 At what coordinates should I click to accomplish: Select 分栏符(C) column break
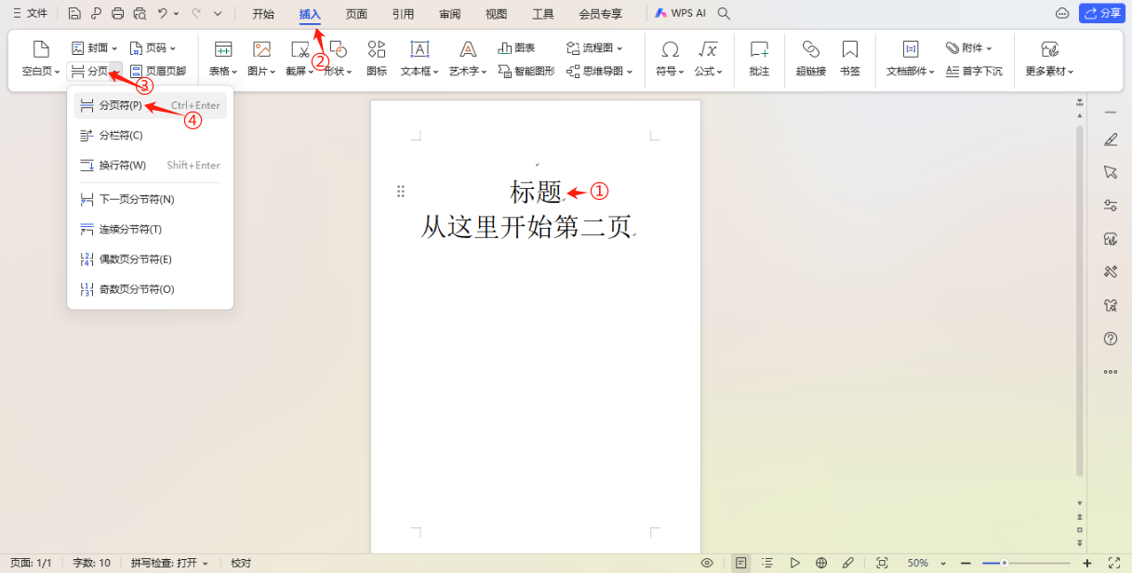(150, 135)
